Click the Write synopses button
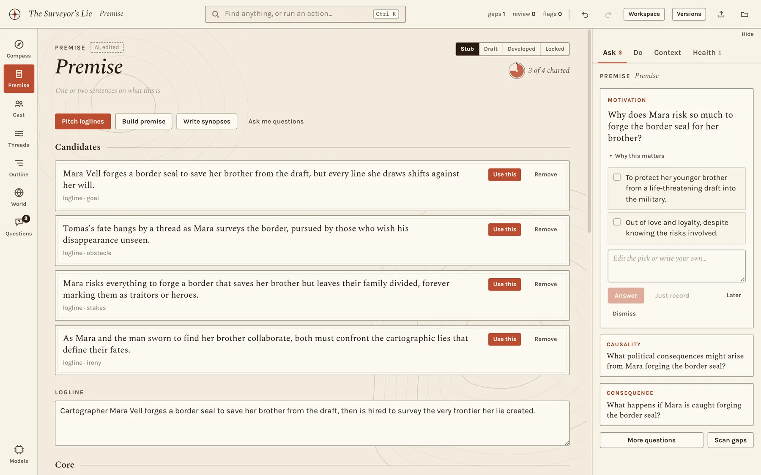This screenshot has height=475, width=761. [207, 122]
